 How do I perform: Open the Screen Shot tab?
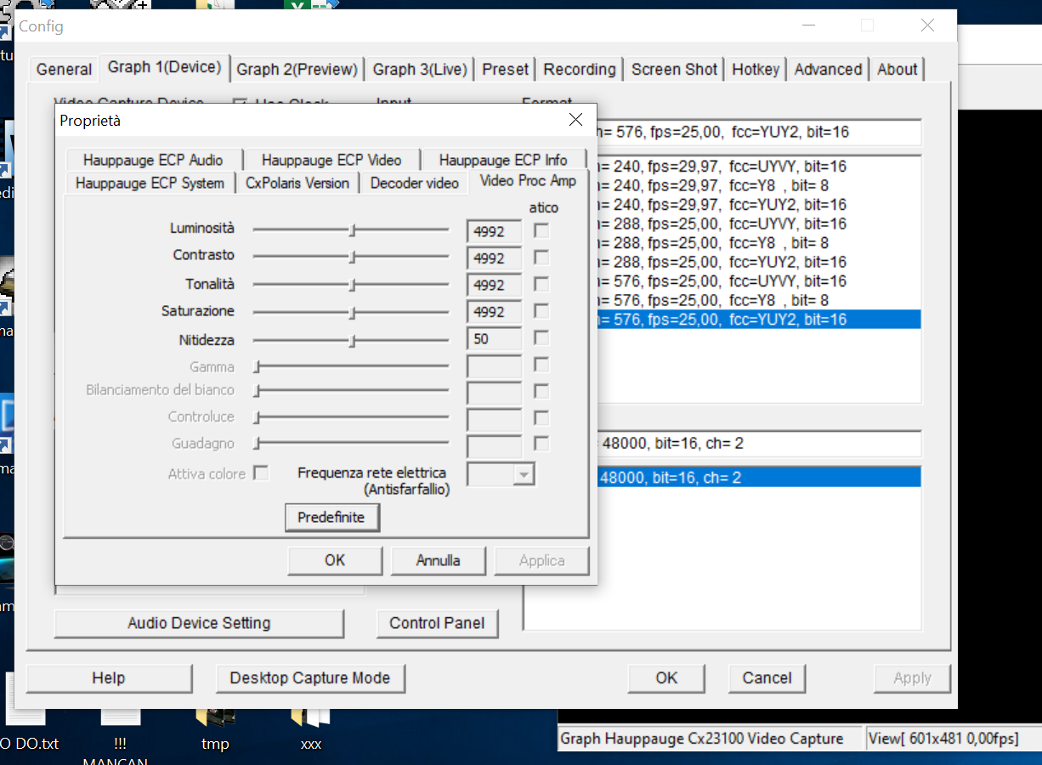click(675, 70)
